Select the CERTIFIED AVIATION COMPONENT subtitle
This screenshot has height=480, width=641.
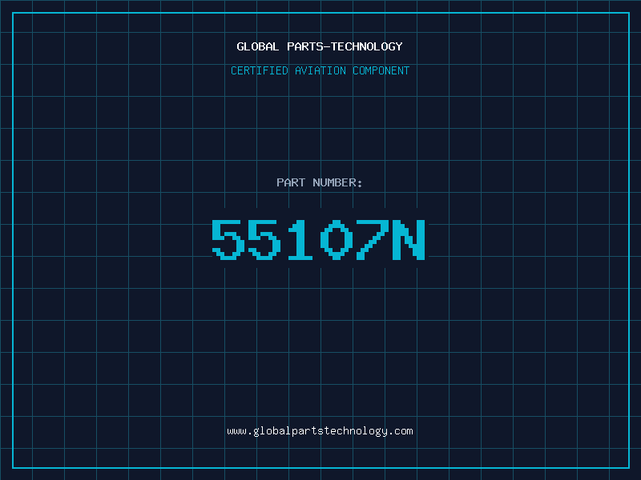[x=320, y=70]
